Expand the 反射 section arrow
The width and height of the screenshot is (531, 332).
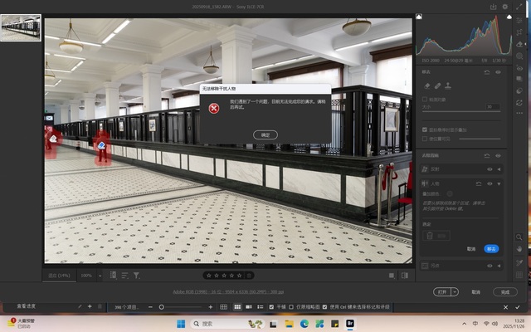coord(500,169)
